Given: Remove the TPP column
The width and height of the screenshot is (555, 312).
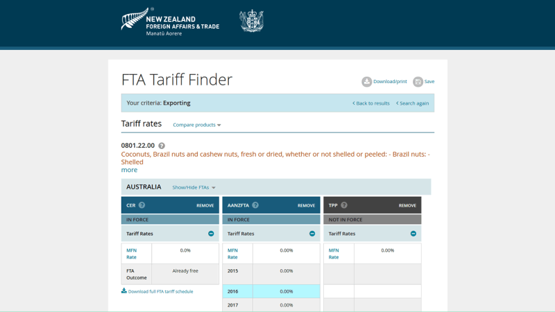Looking at the screenshot, I should coord(407,205).
